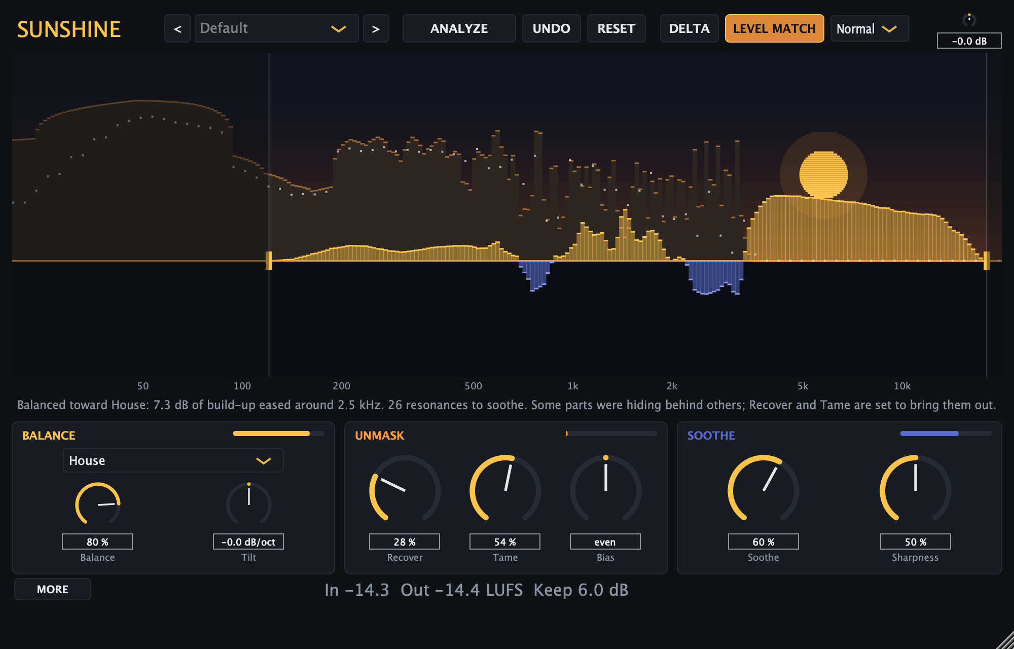Click the MORE button
1014x649 pixels.
pos(53,589)
